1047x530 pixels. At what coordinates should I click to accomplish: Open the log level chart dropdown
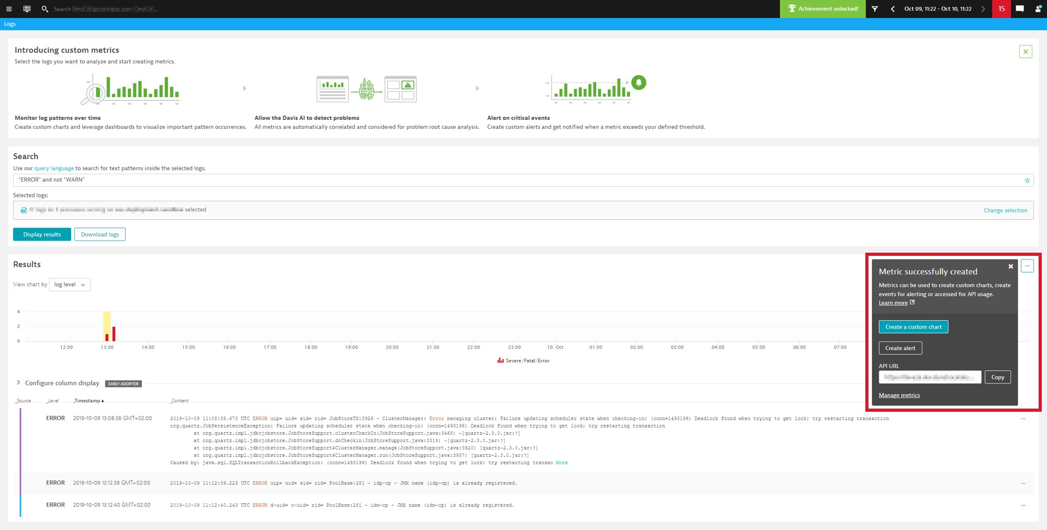click(x=70, y=285)
